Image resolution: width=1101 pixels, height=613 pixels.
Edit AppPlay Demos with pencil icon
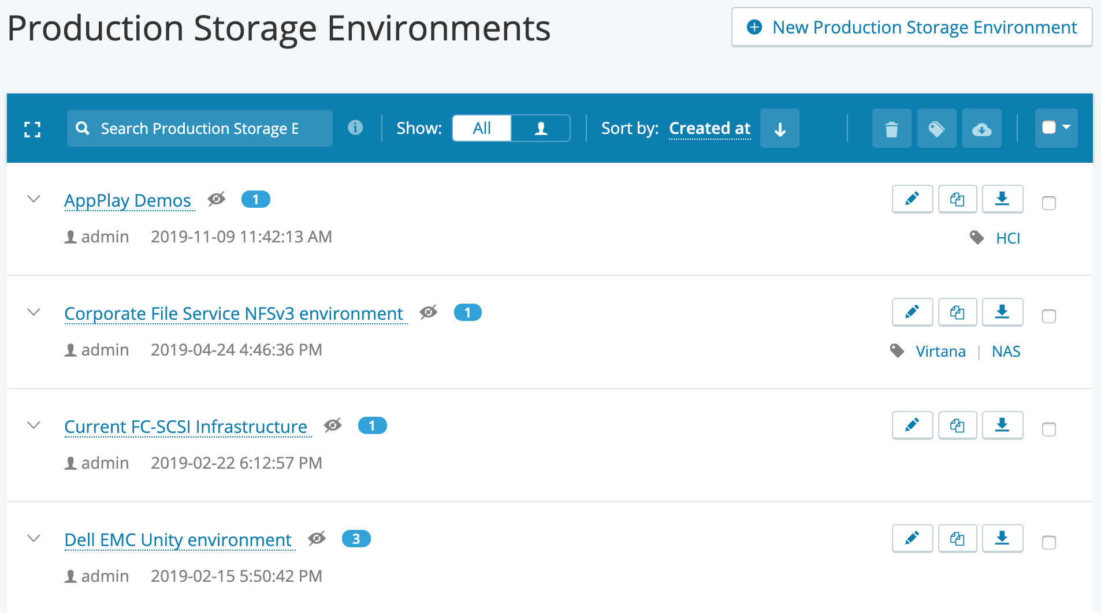point(913,199)
